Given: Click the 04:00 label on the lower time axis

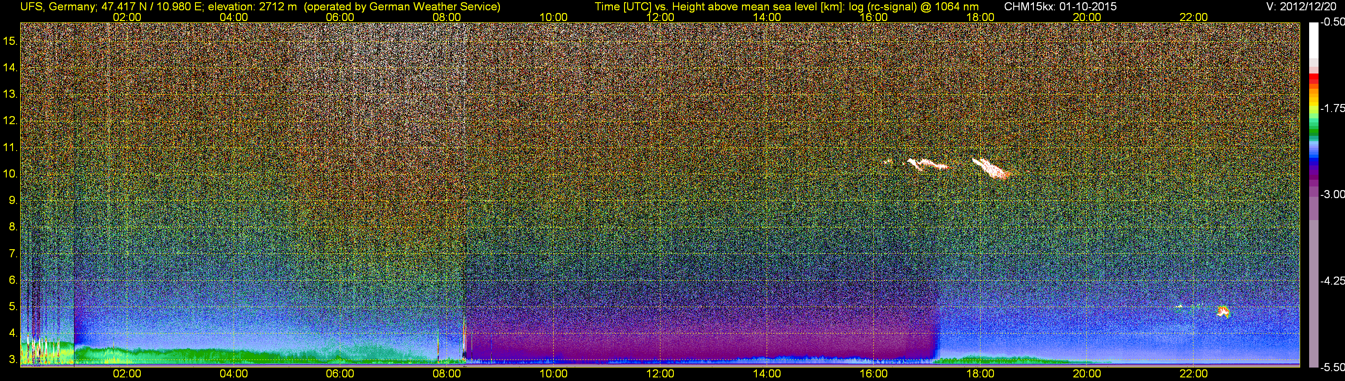Looking at the screenshot, I should click(234, 374).
